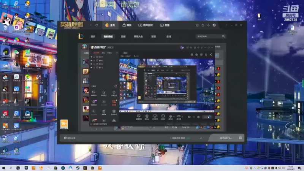Click the speaker volume icon in the streaming bar
Viewport: 304px width, 171px height.
(x=179, y=117)
